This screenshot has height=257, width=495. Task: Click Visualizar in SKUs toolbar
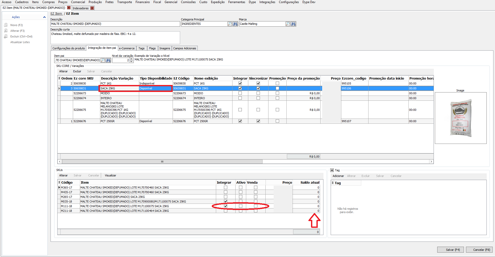(110, 175)
